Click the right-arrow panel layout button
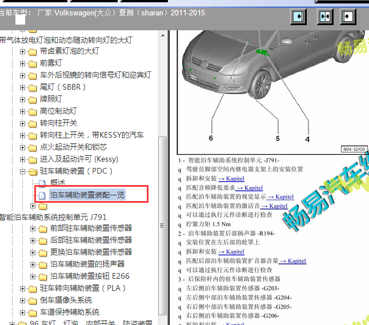The height and width of the screenshot is (325, 369). click(x=298, y=17)
